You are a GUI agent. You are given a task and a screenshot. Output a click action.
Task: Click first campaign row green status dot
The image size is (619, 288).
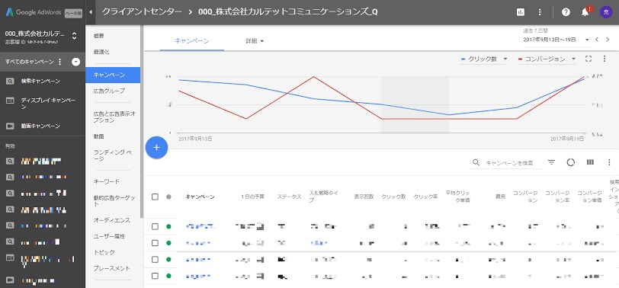coord(168,226)
